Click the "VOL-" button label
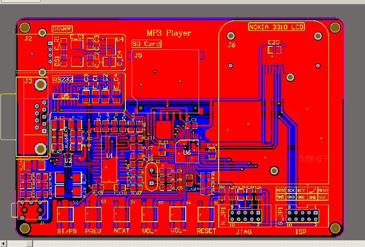Image resolution: width=365 pixels, height=247 pixels. point(178,231)
